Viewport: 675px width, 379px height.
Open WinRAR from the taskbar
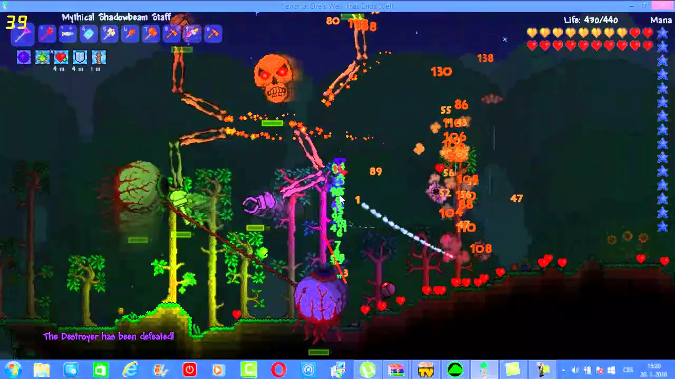(x=396, y=370)
